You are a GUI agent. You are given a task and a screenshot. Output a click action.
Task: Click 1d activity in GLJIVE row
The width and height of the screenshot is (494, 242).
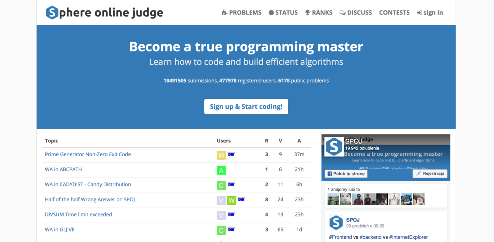[x=299, y=230]
